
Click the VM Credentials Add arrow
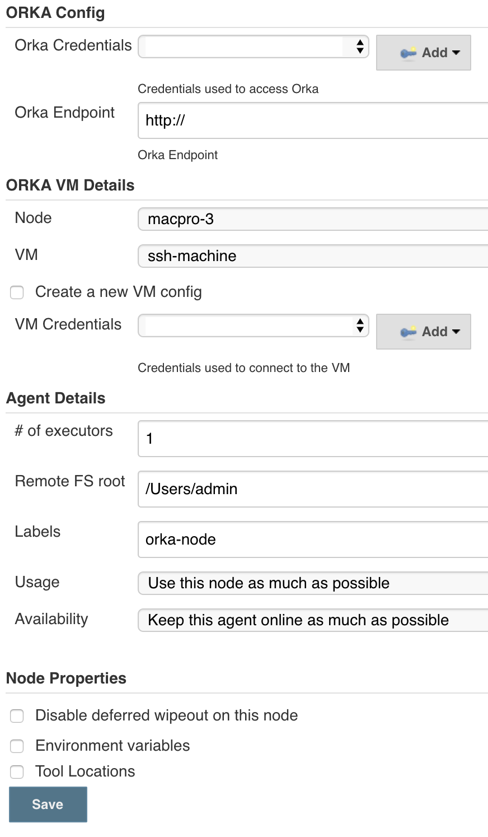point(456,332)
